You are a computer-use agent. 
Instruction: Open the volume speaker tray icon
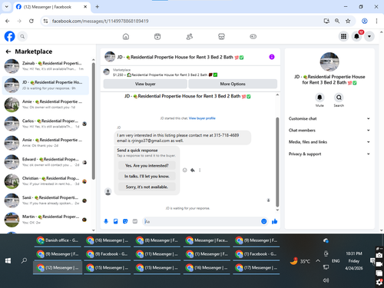[326, 280]
